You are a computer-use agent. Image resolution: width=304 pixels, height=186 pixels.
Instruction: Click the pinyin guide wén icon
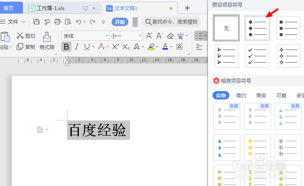[180, 36]
